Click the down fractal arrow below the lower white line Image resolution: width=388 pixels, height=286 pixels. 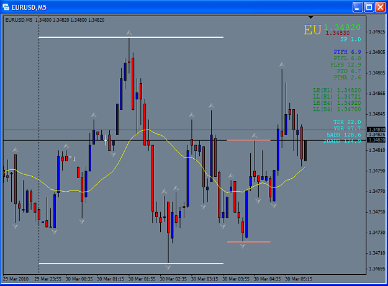point(168,267)
